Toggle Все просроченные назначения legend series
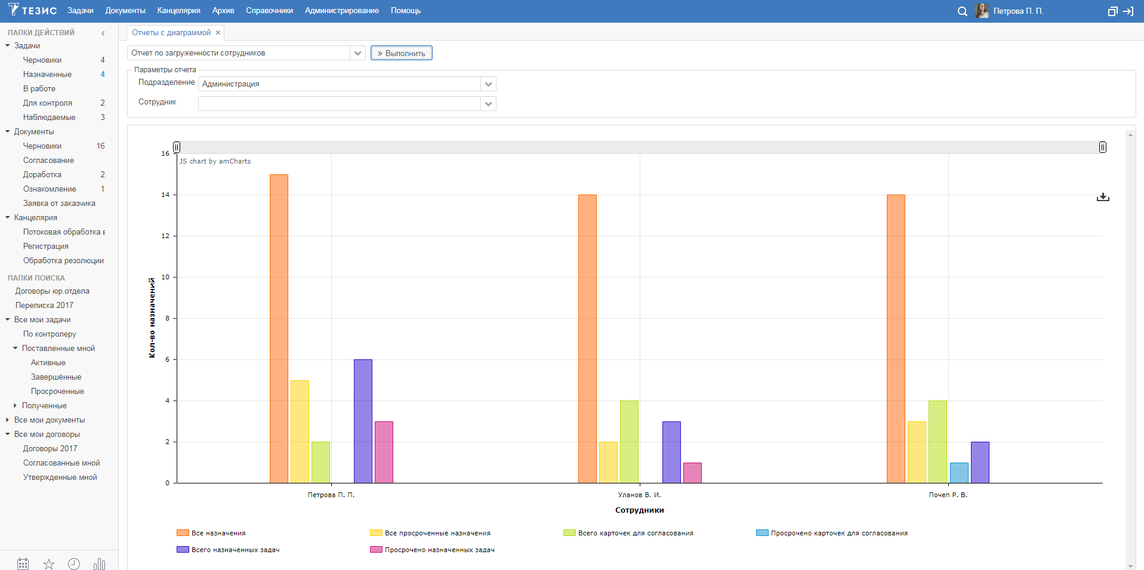Viewport: 1144px width, 570px height. click(x=430, y=533)
